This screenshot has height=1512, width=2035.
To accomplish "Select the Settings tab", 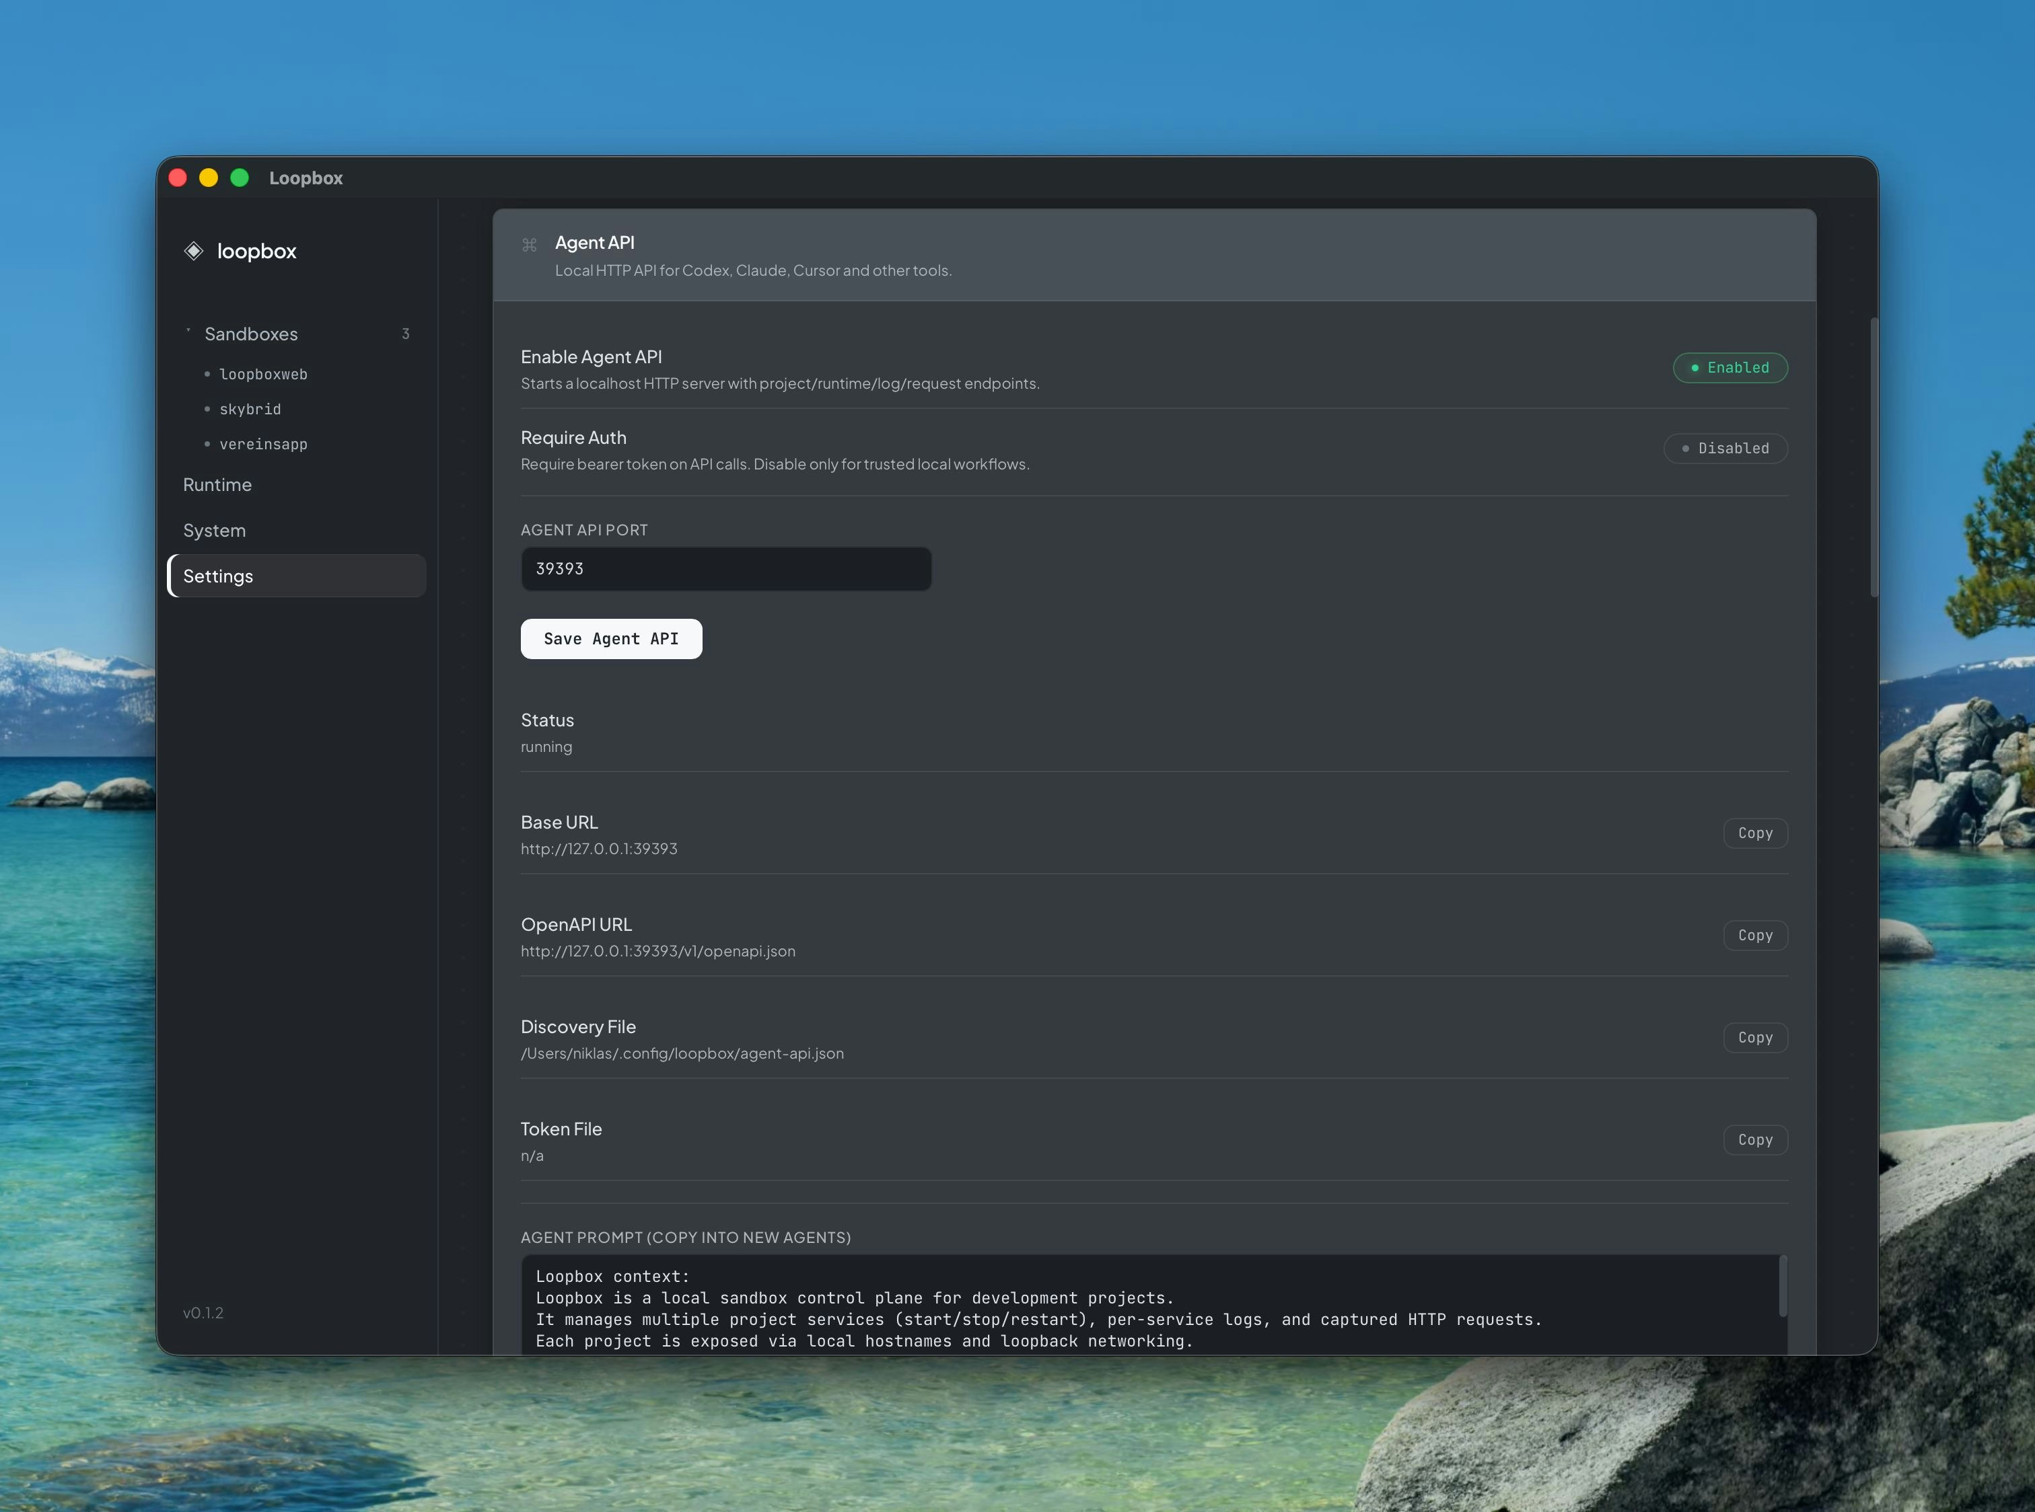I will (218, 576).
